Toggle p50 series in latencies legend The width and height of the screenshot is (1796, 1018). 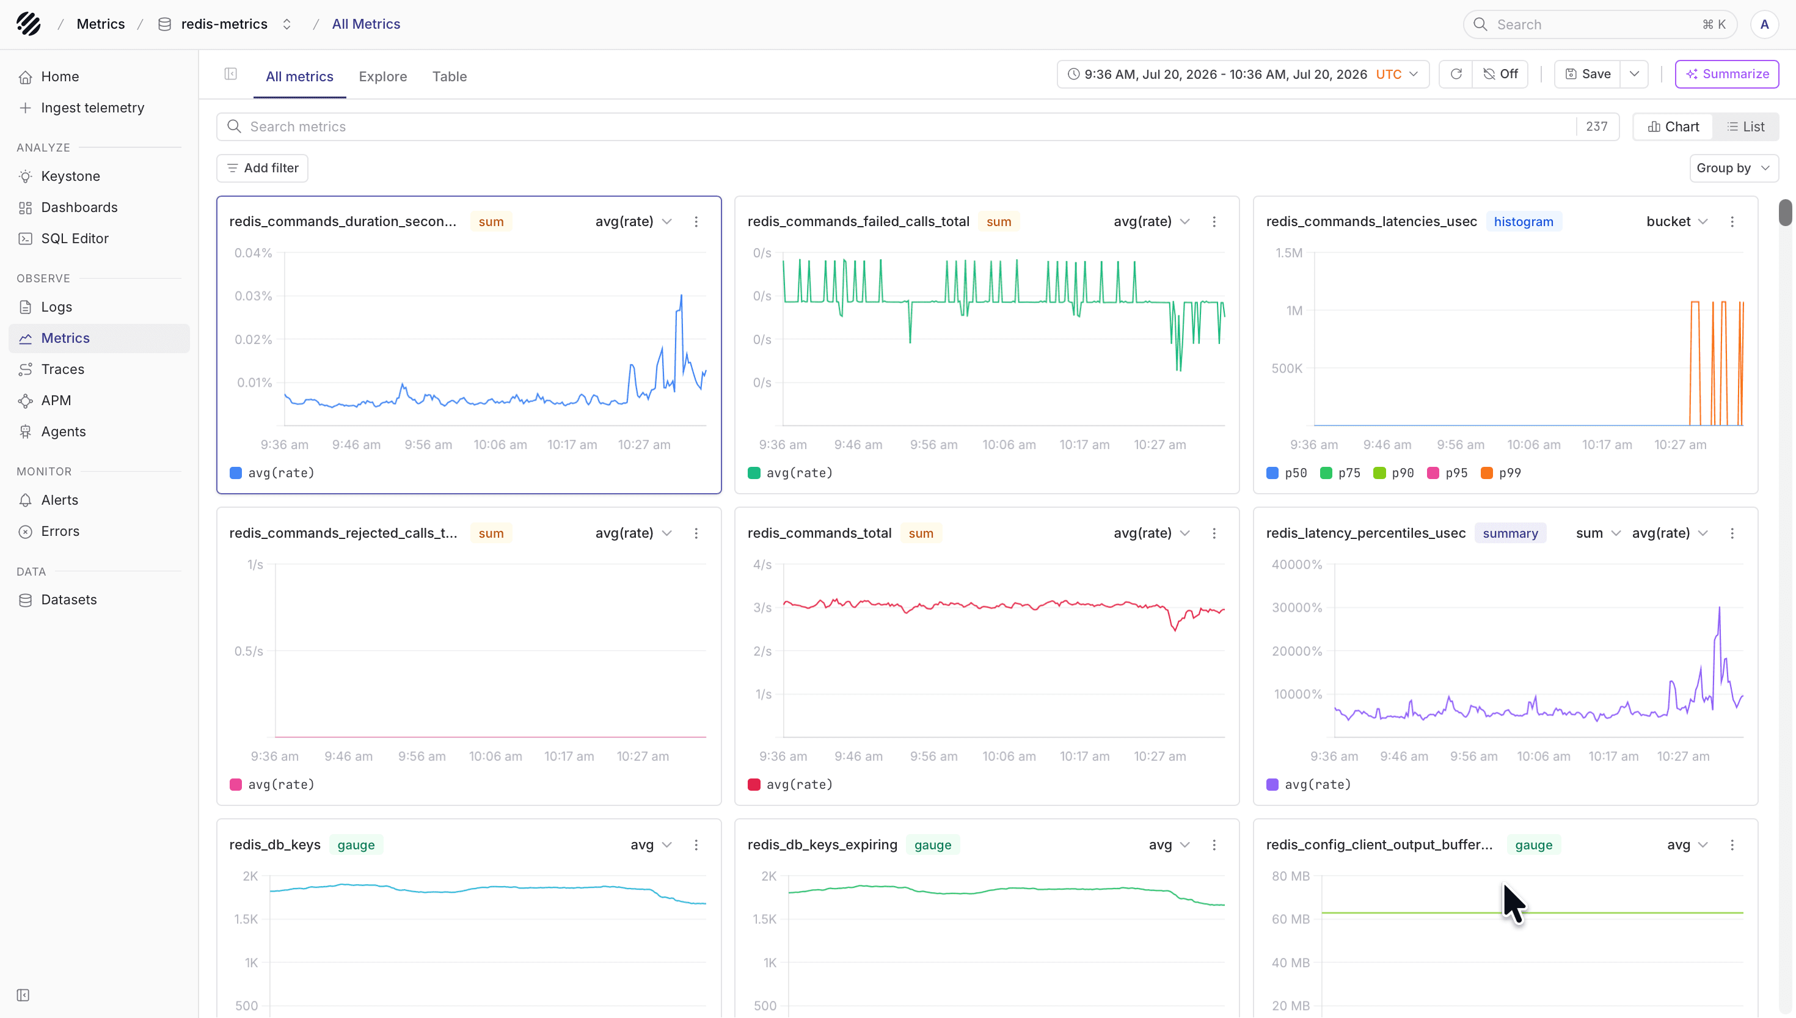click(1287, 474)
